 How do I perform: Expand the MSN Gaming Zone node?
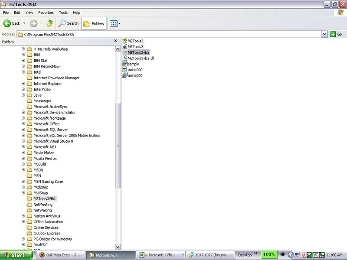(x=23, y=181)
